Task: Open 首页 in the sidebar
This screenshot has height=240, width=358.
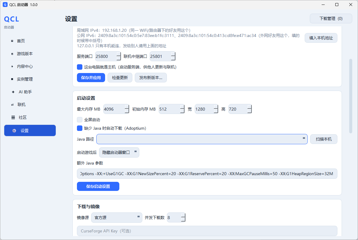Action: (x=30, y=41)
